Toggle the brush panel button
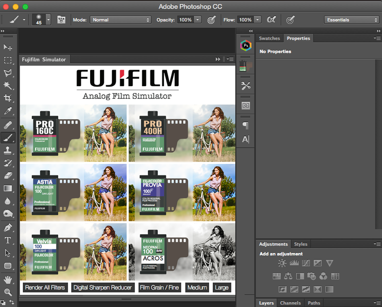This screenshot has width=382, height=307. point(61,20)
